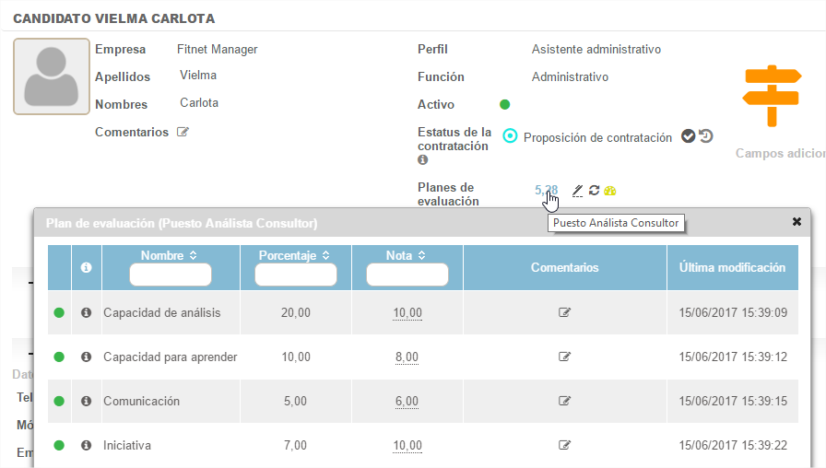Image resolution: width=826 pixels, height=468 pixels.
Task: Edit the top Comentarios field of the candidate
Action: [x=183, y=132]
